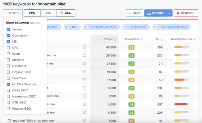Screen dimensions: 202x123
Task: Click competition badge 26
Action: (x=131, y=48)
